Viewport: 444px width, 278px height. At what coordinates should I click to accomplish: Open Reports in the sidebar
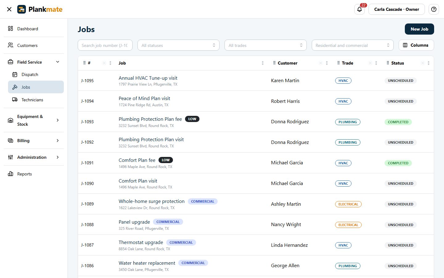(34, 174)
